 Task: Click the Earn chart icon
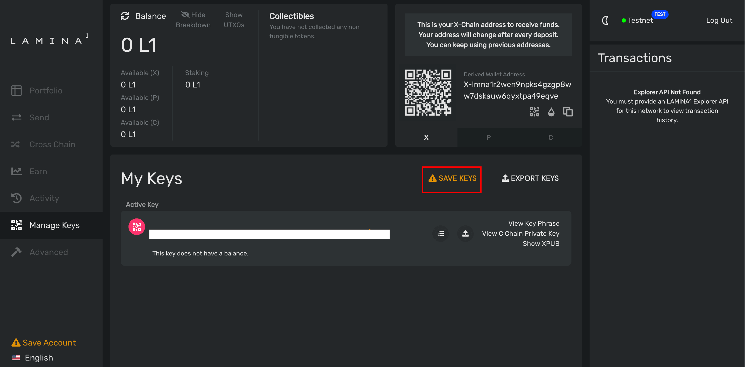point(17,171)
